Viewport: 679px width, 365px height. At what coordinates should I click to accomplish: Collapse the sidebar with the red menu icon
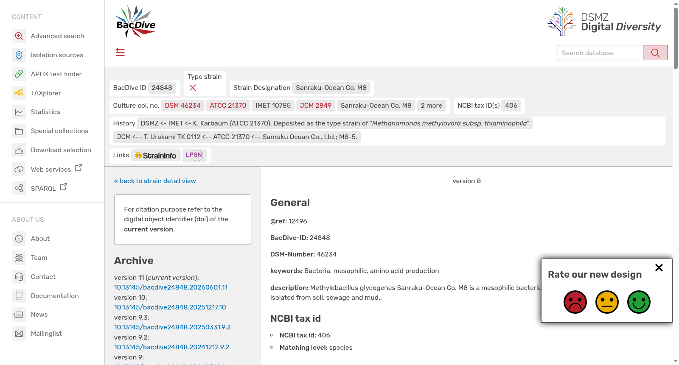(120, 52)
